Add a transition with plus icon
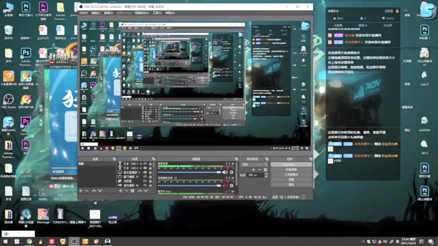Viewport: 438px width, 246px height. pyautogui.click(x=253, y=170)
